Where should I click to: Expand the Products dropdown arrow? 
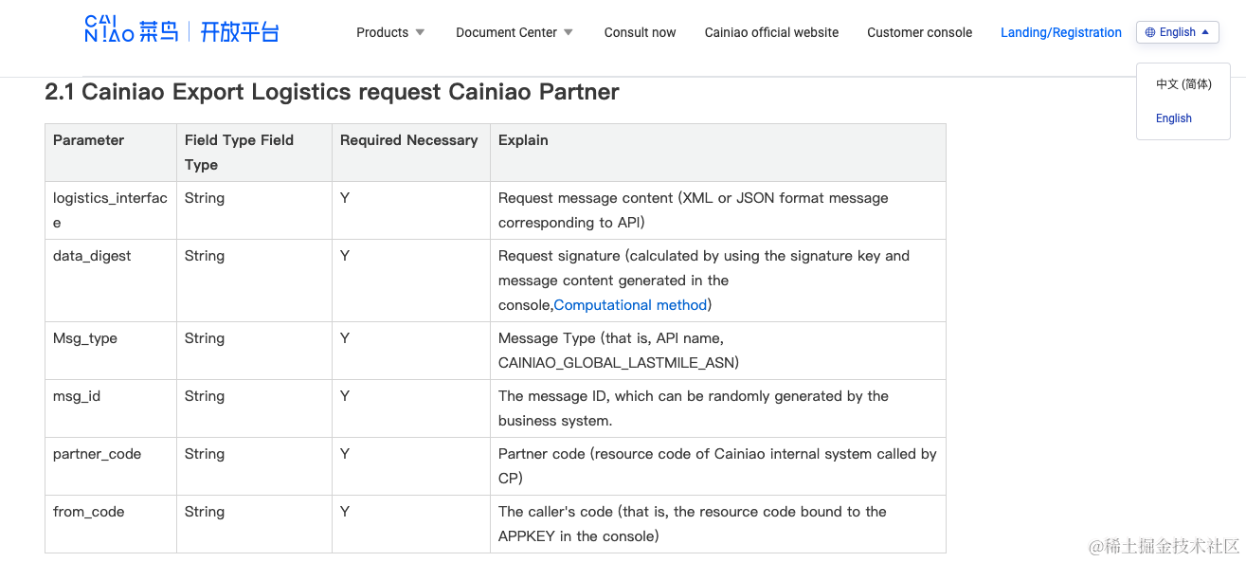click(420, 32)
